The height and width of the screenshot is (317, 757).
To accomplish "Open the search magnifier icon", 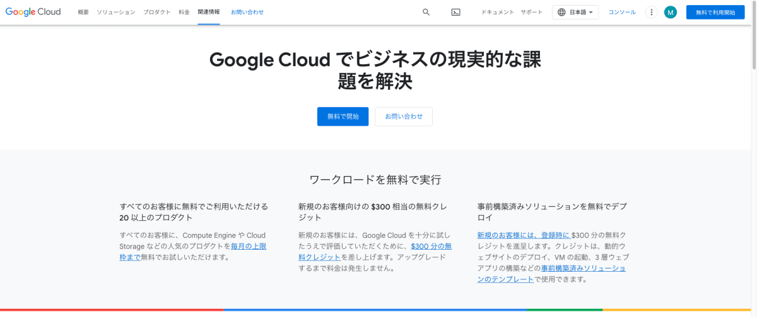I will pyautogui.click(x=426, y=12).
